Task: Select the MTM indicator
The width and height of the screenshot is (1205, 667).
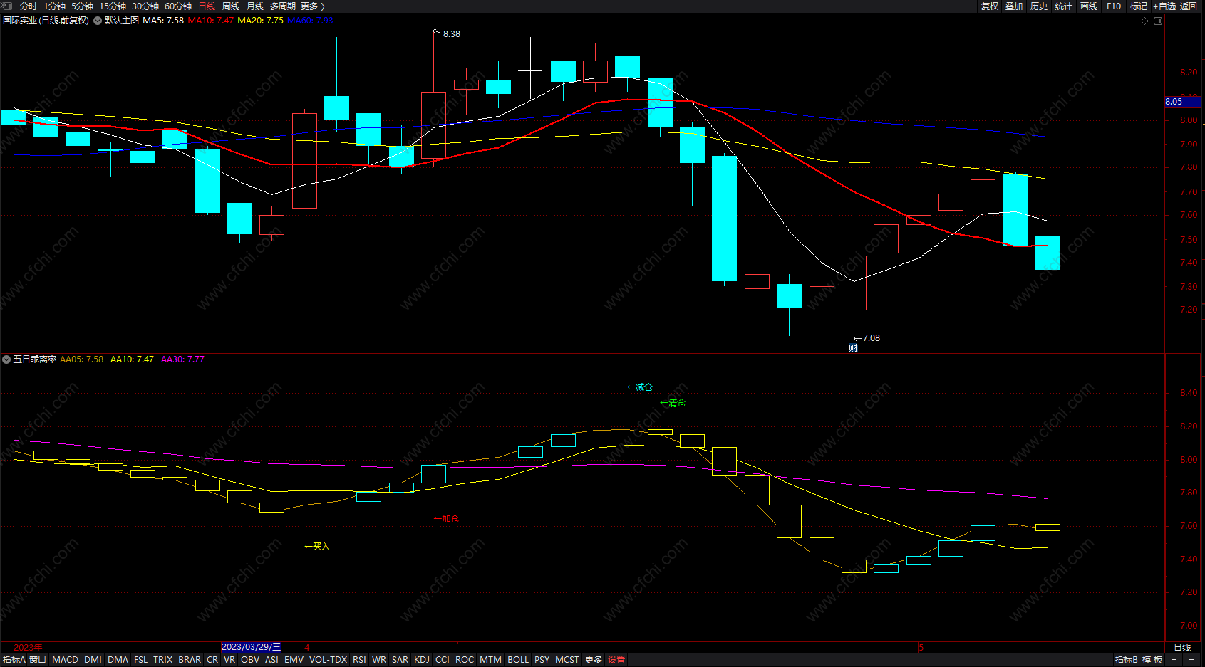Action: tap(490, 660)
